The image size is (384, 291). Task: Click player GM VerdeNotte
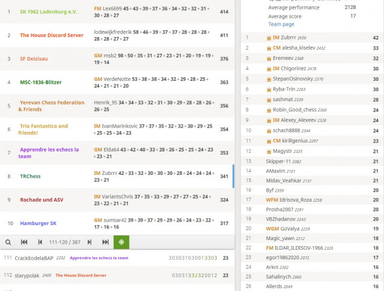coord(112,79)
